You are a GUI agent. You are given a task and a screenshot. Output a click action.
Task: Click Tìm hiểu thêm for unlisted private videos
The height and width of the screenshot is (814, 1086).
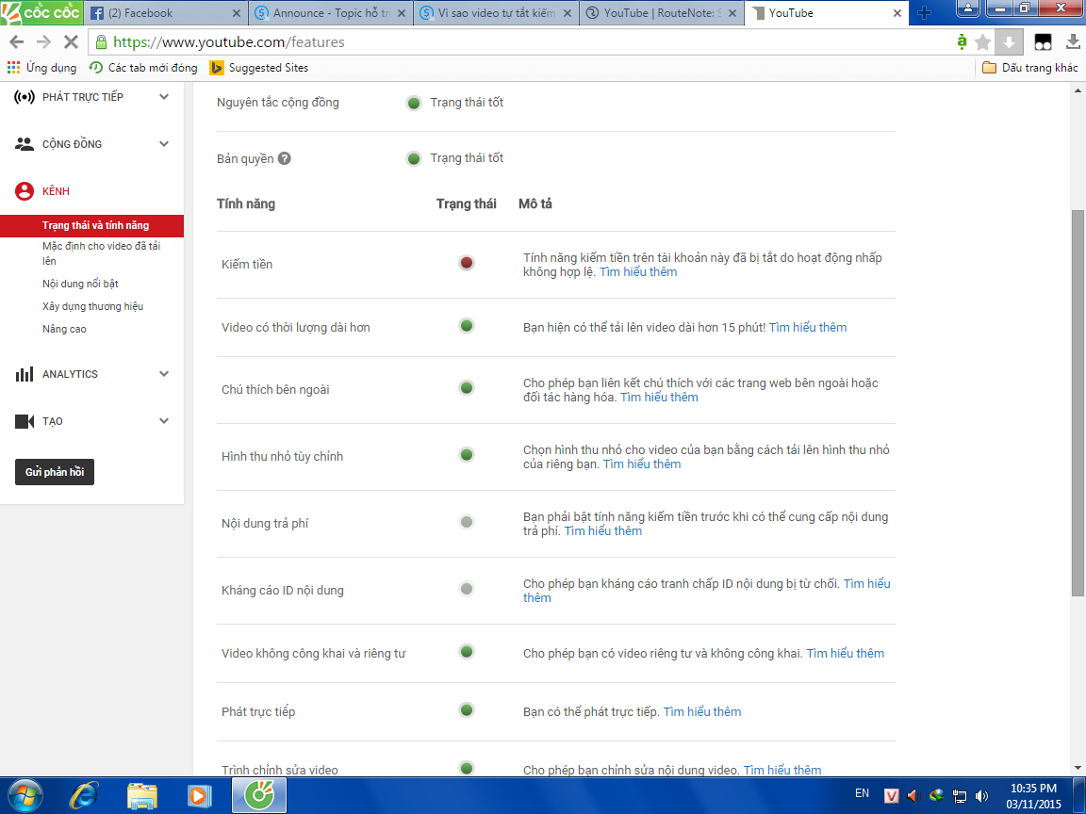tap(845, 654)
